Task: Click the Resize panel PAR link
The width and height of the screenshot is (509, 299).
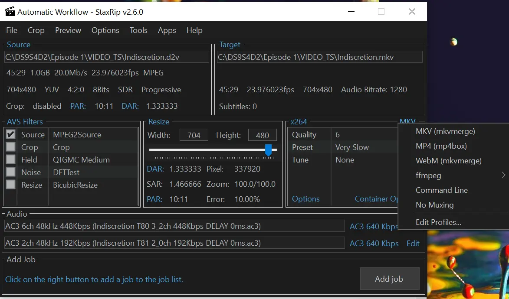Action: click(154, 199)
